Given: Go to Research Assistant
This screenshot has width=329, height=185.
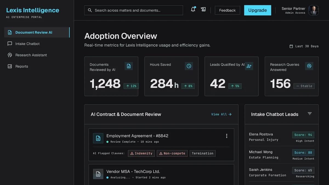Looking at the screenshot, I should [x=37, y=55].
